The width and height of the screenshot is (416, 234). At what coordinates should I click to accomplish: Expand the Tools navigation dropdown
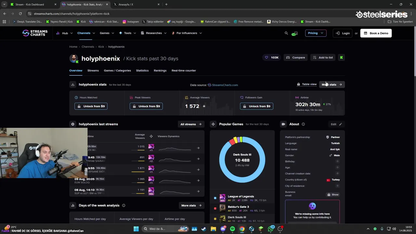tap(127, 33)
